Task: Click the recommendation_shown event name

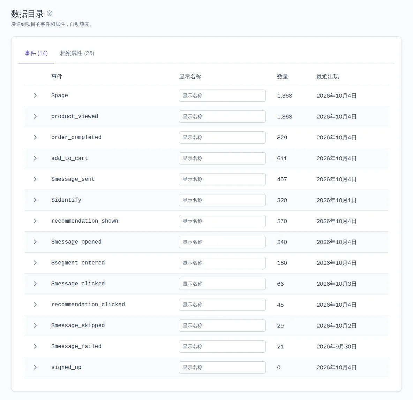Action: coord(84,221)
